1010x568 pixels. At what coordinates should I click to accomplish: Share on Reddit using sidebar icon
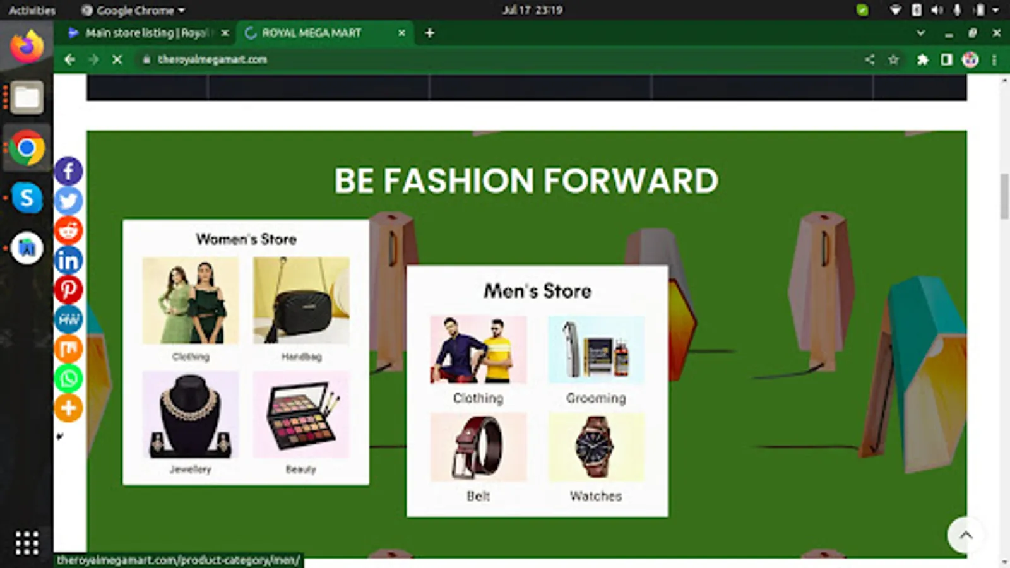pyautogui.click(x=68, y=230)
